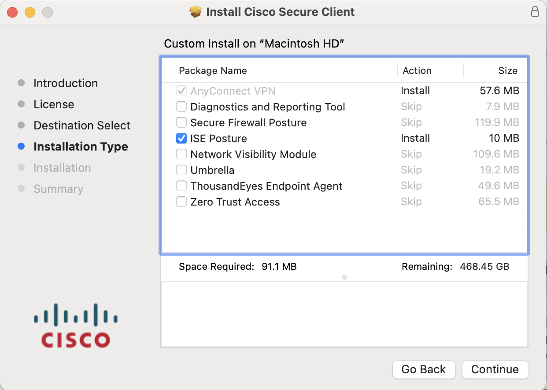Click Go Back to return to Destination Select

(x=423, y=369)
